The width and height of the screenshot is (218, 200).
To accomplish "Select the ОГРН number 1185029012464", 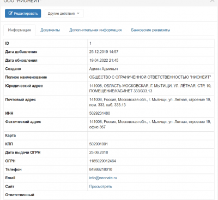I will tap(102, 161).
